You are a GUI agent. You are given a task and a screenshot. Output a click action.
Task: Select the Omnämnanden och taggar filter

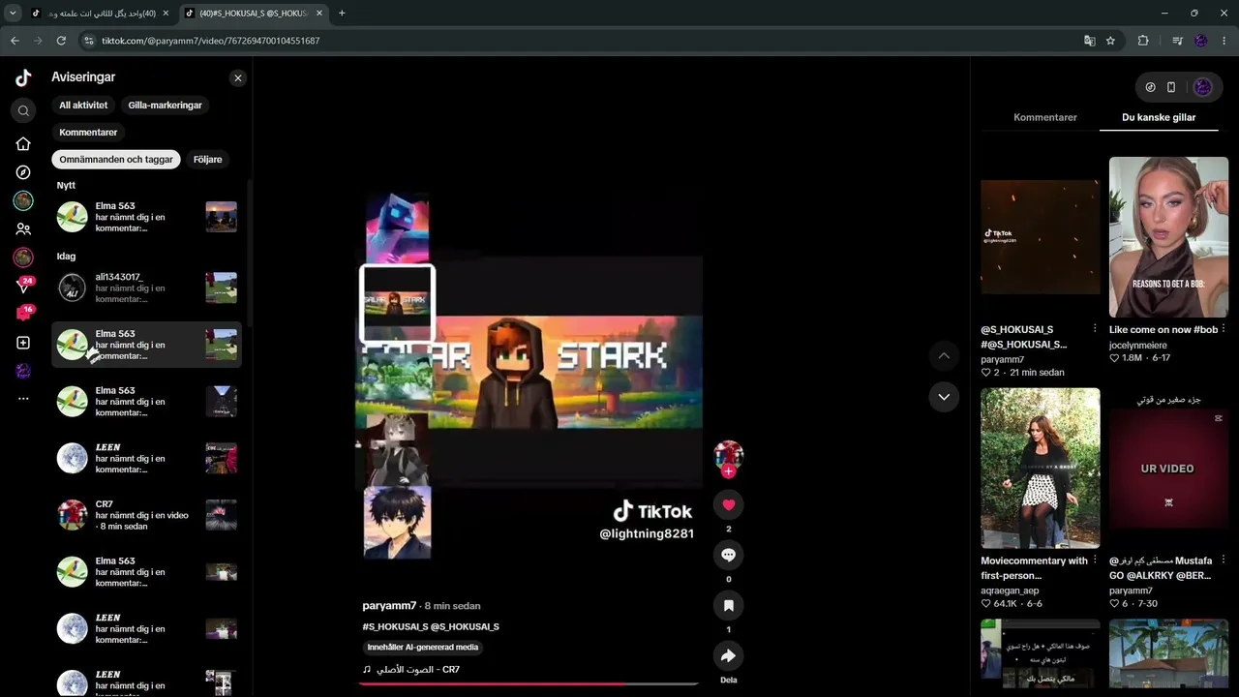tap(116, 159)
